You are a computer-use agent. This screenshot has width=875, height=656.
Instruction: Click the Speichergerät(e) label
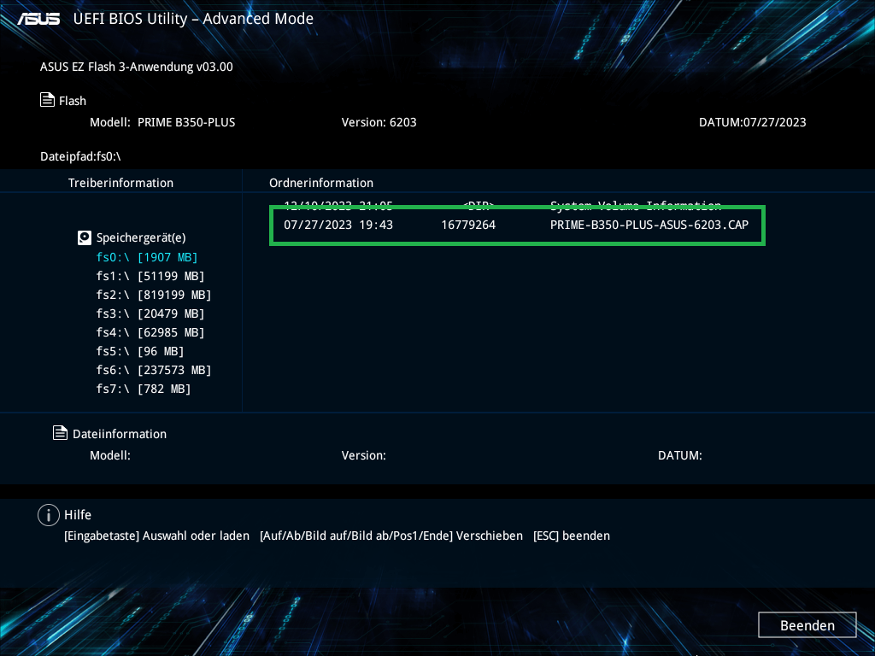141,237
